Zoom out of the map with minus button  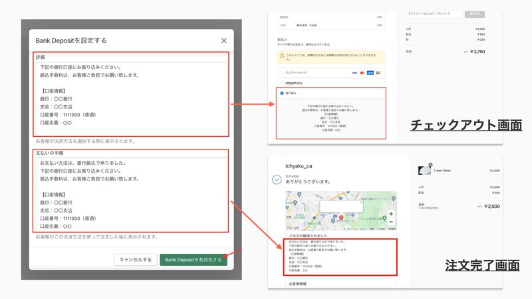[391, 222]
